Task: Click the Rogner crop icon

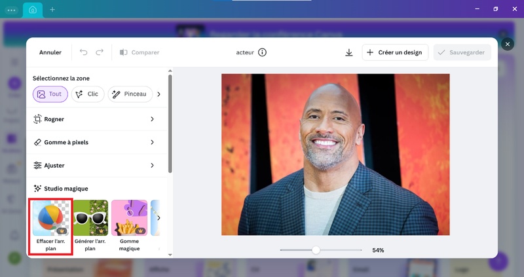Action: 37,119
